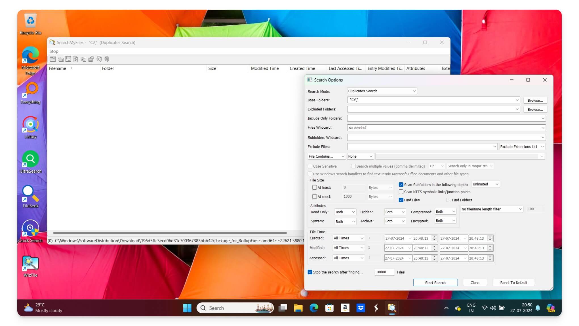Expand the Read Only attribute dropdown

(345, 212)
